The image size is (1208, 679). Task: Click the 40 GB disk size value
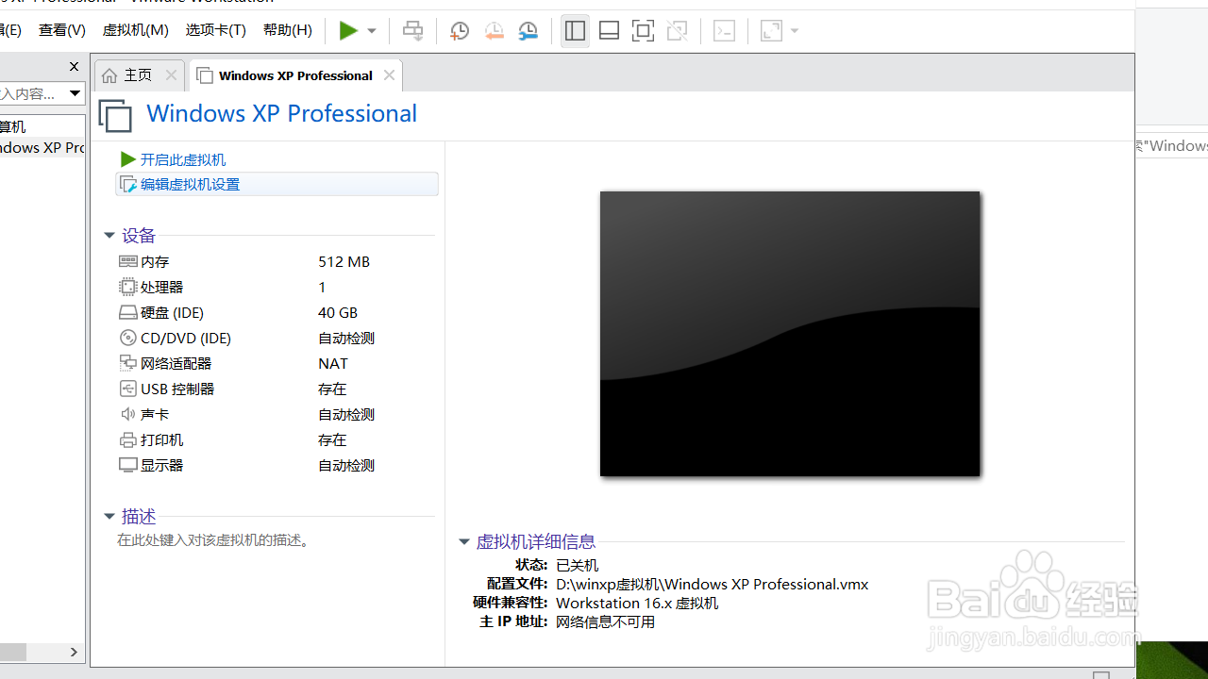[x=338, y=313]
